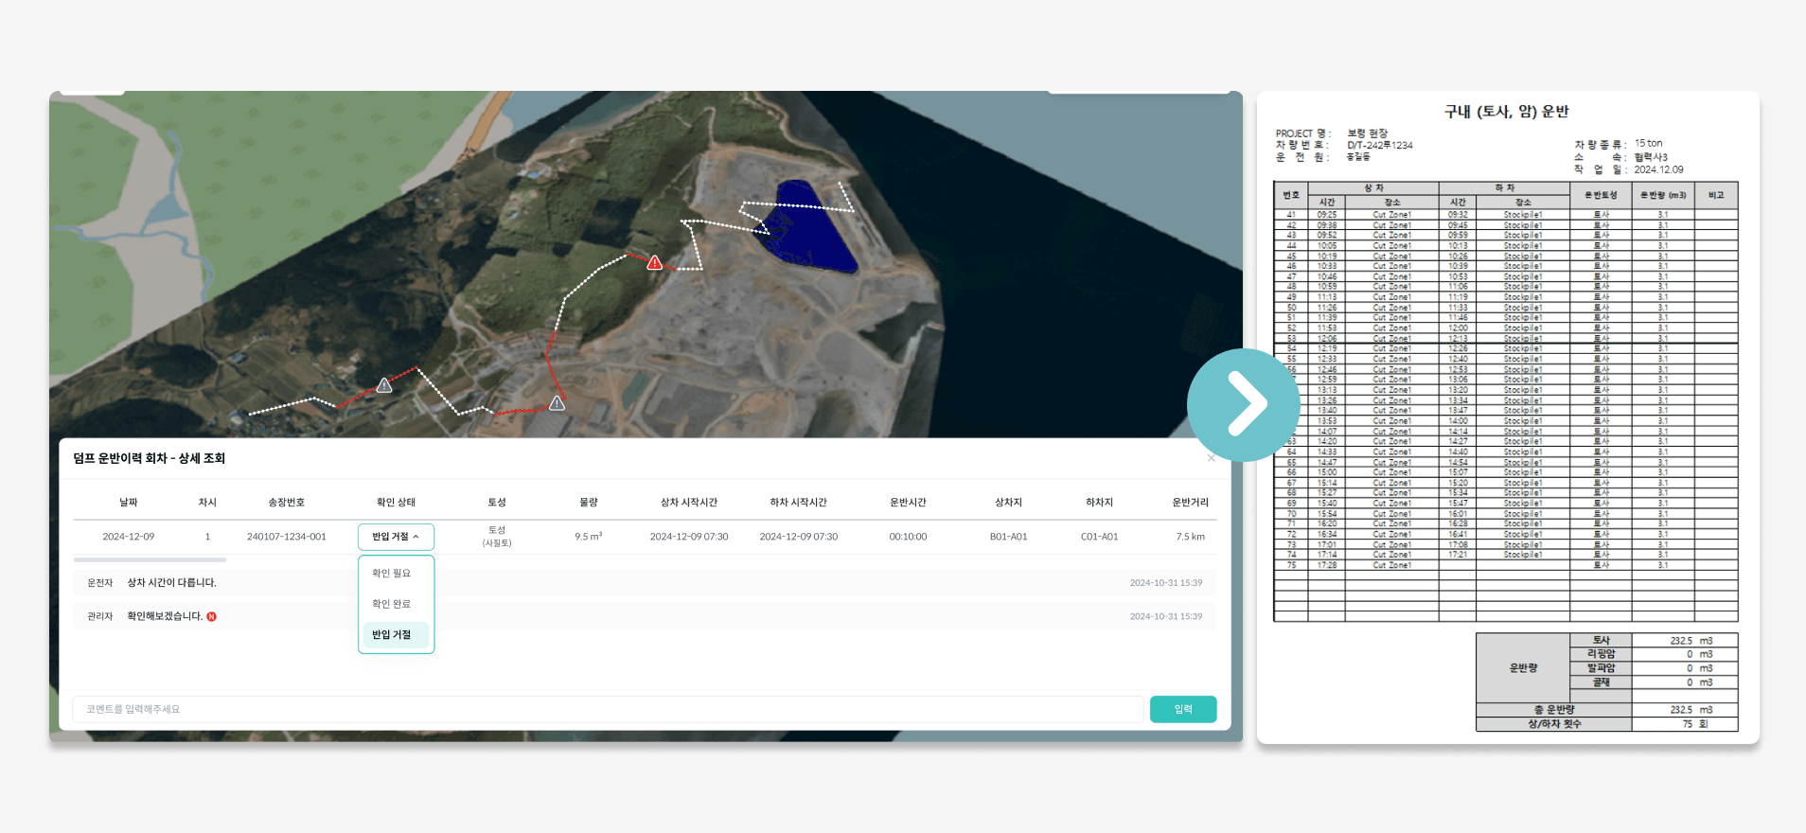This screenshot has width=1806, height=833.
Task: Click the 운전자 comment row
Action: [170, 583]
